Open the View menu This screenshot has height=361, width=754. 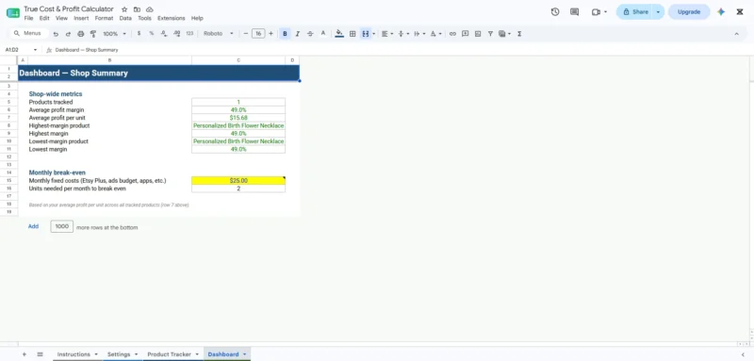[x=61, y=18]
